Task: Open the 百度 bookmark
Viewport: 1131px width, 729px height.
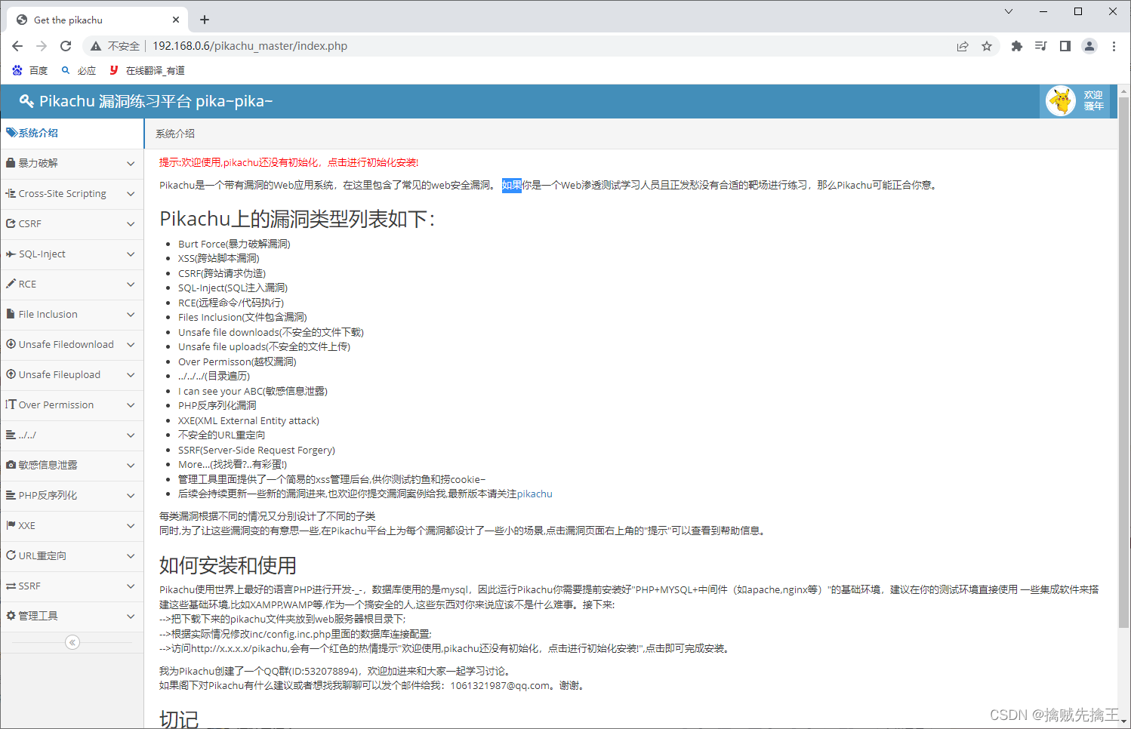Action: click(30, 70)
